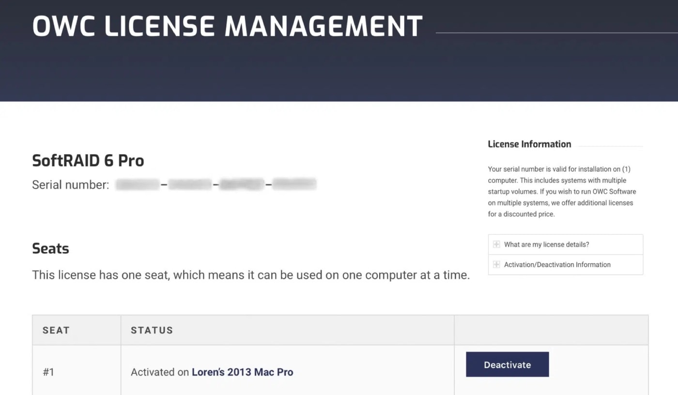Click the OWC LICENSE MANAGEMENT page header

point(227,25)
